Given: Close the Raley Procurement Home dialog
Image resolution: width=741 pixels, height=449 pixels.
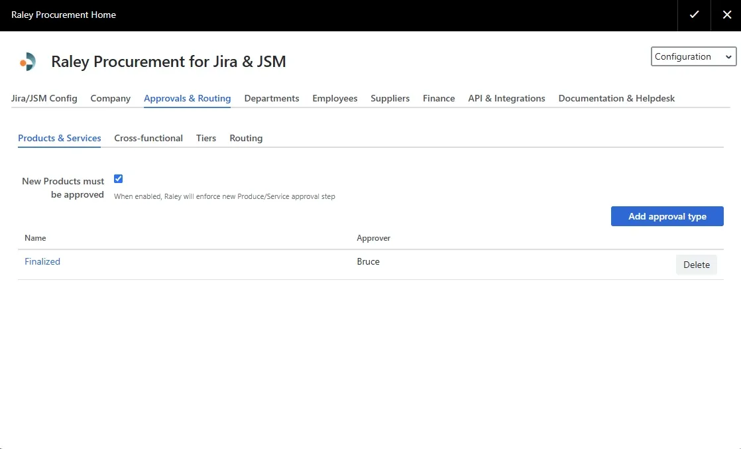Looking at the screenshot, I should tap(727, 15).
